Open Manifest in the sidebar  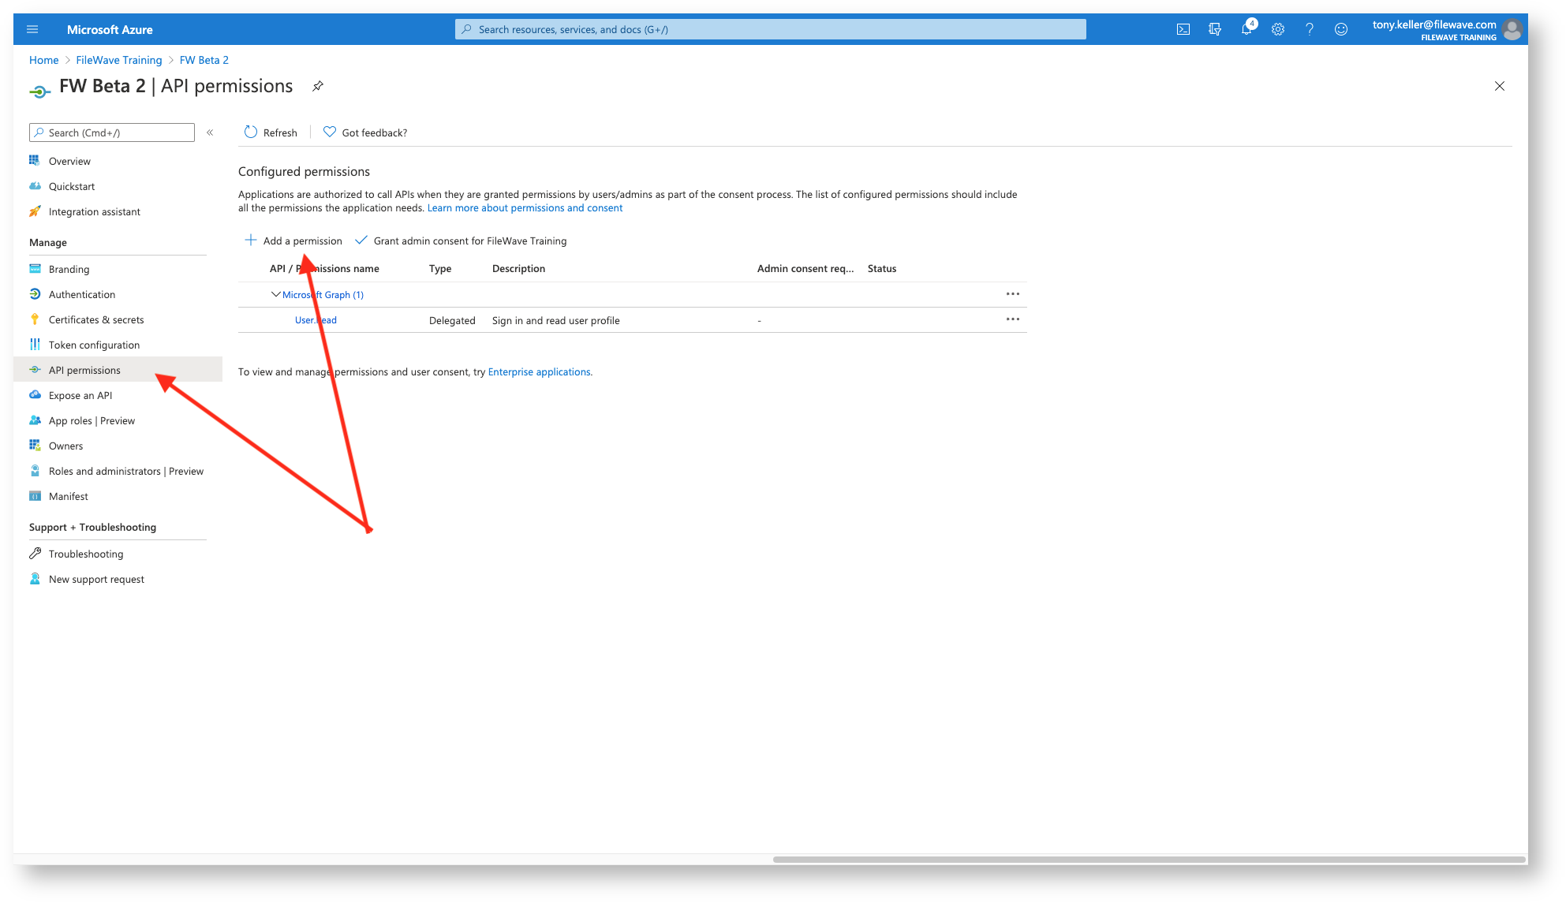pyautogui.click(x=69, y=496)
